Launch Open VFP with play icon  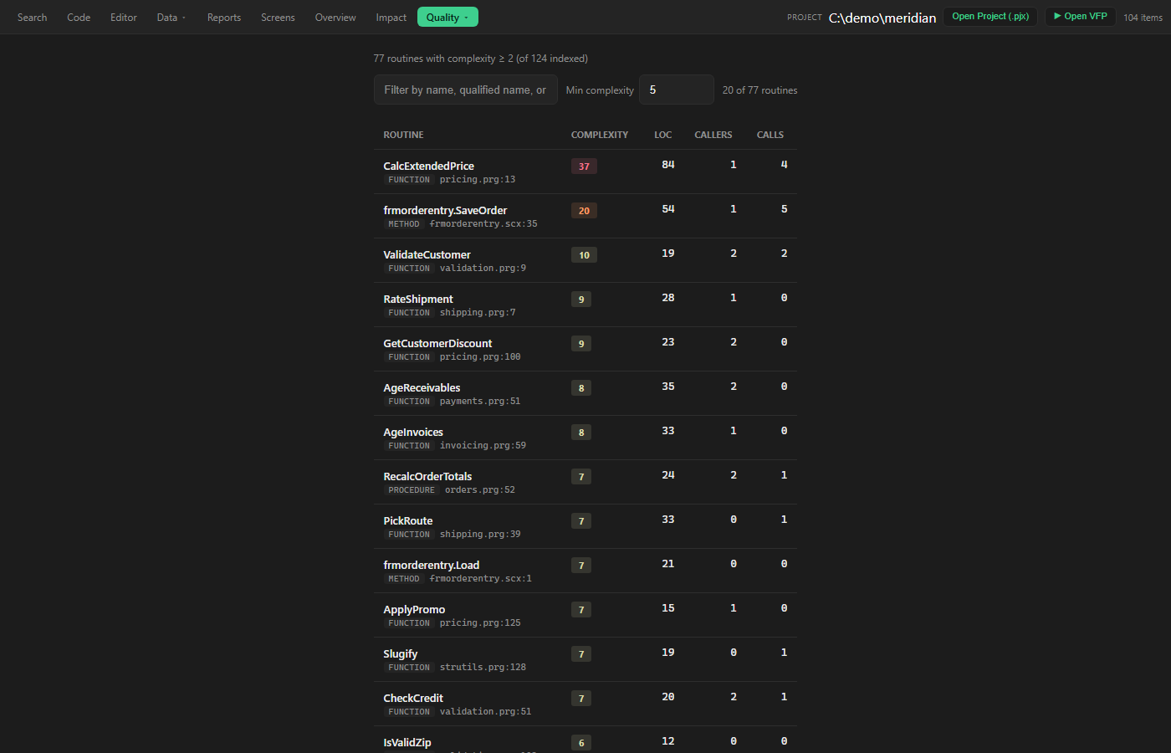pyautogui.click(x=1080, y=16)
